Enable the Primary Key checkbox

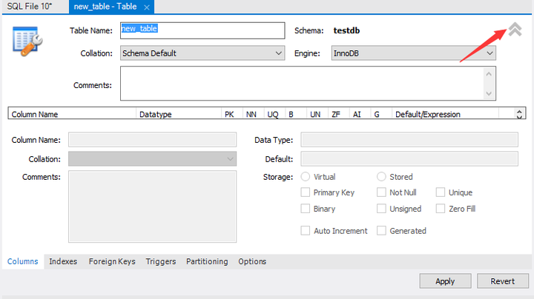[x=305, y=192]
